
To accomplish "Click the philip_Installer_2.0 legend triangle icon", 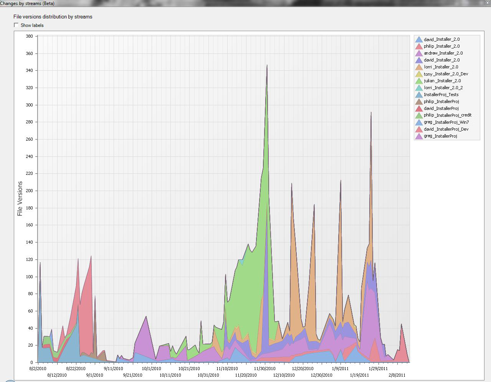I will click(419, 47).
